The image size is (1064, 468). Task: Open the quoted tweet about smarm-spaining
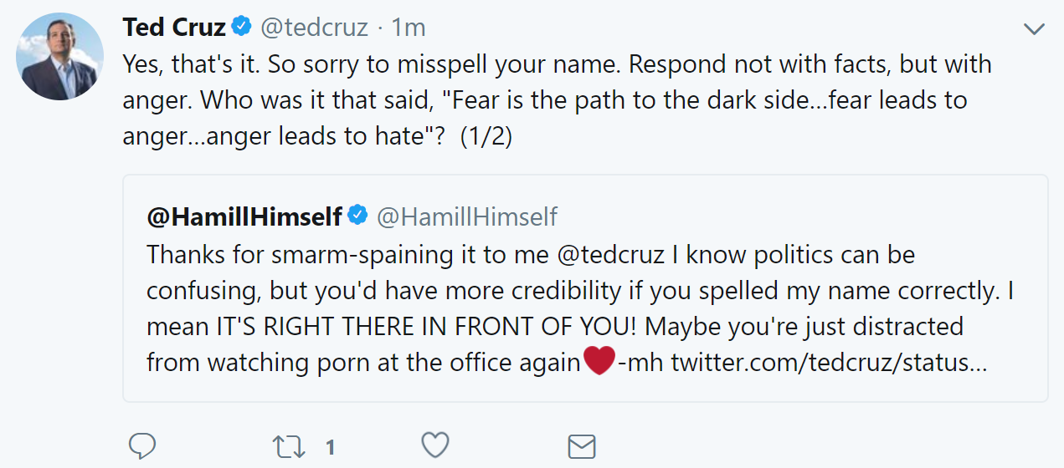584,308
